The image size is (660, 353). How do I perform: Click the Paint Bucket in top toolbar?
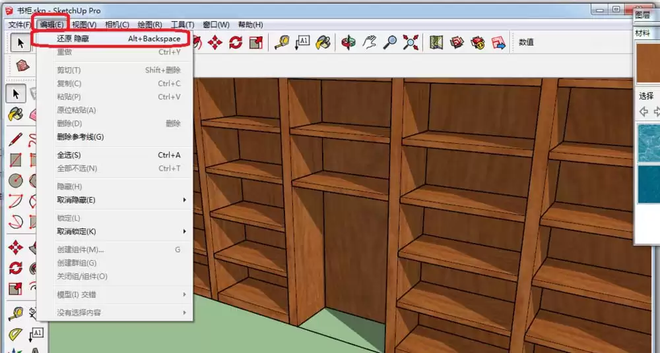tap(323, 42)
